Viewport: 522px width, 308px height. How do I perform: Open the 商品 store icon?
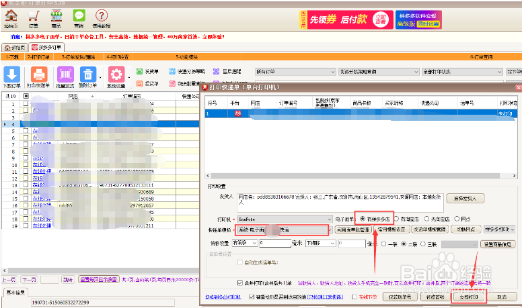pyautogui.click(x=57, y=16)
